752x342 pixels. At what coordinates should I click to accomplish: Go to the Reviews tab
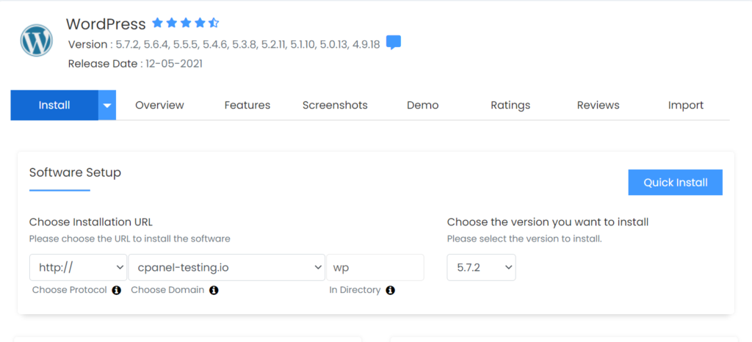598,105
